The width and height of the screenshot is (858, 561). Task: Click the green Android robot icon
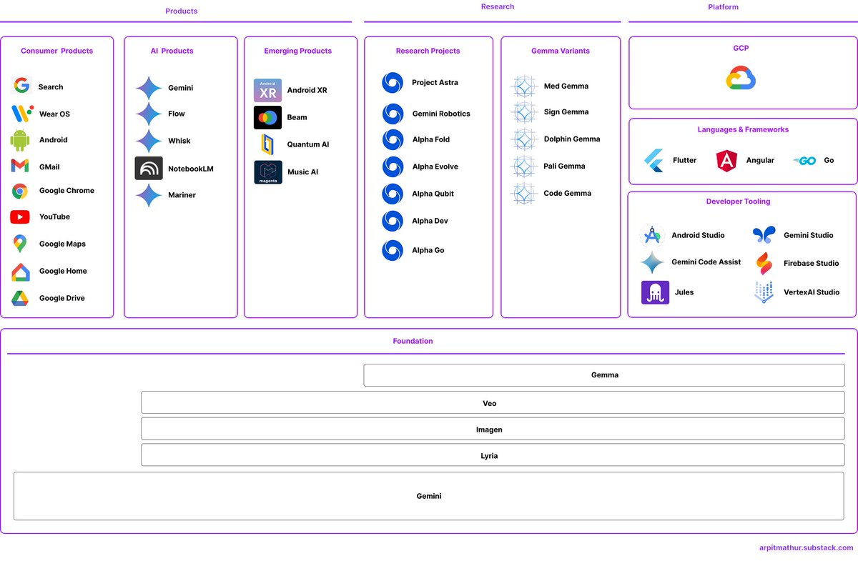point(20,140)
